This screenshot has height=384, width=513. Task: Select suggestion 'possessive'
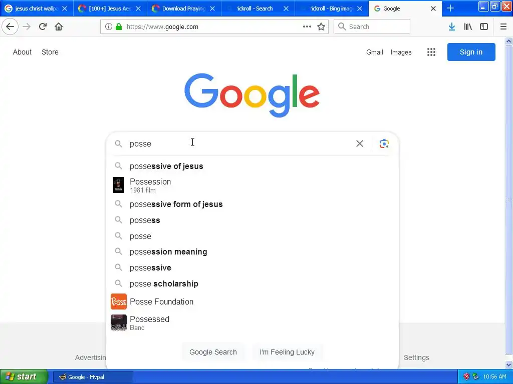point(252,268)
